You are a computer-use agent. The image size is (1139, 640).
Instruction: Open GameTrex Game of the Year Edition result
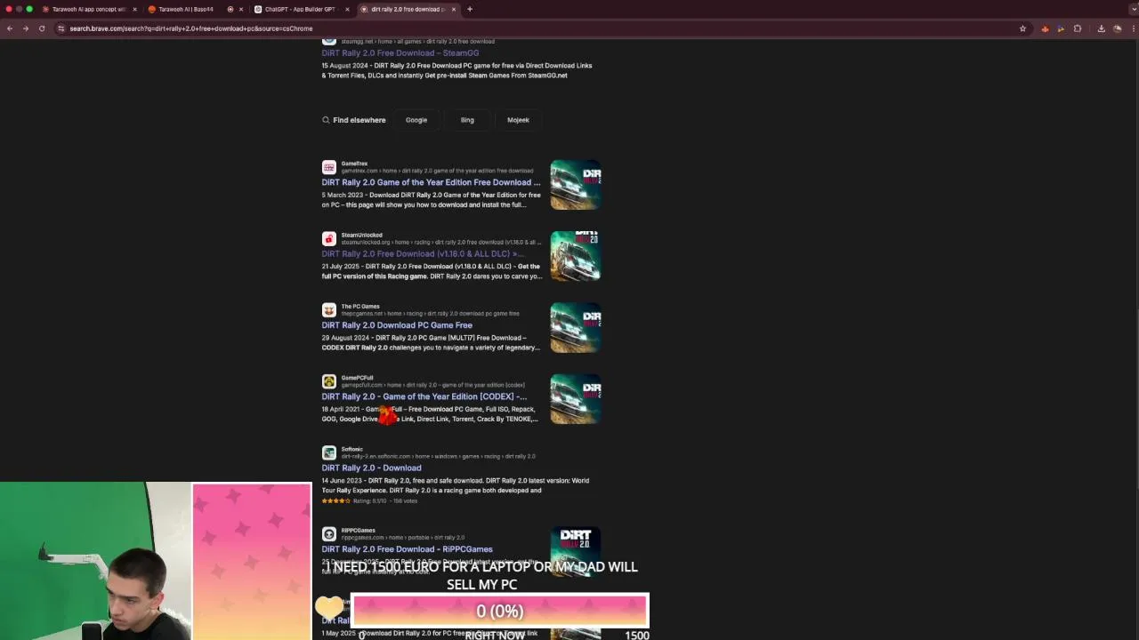click(x=431, y=182)
